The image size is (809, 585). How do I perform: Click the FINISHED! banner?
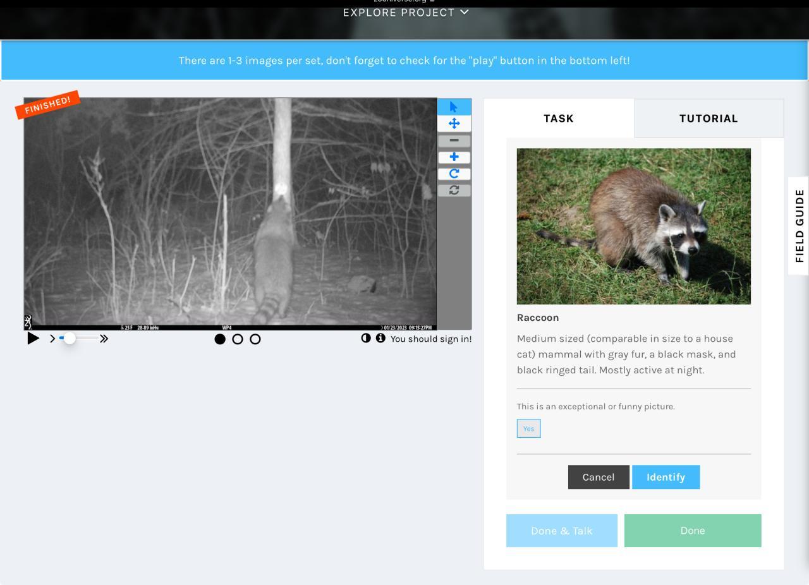[47, 105]
